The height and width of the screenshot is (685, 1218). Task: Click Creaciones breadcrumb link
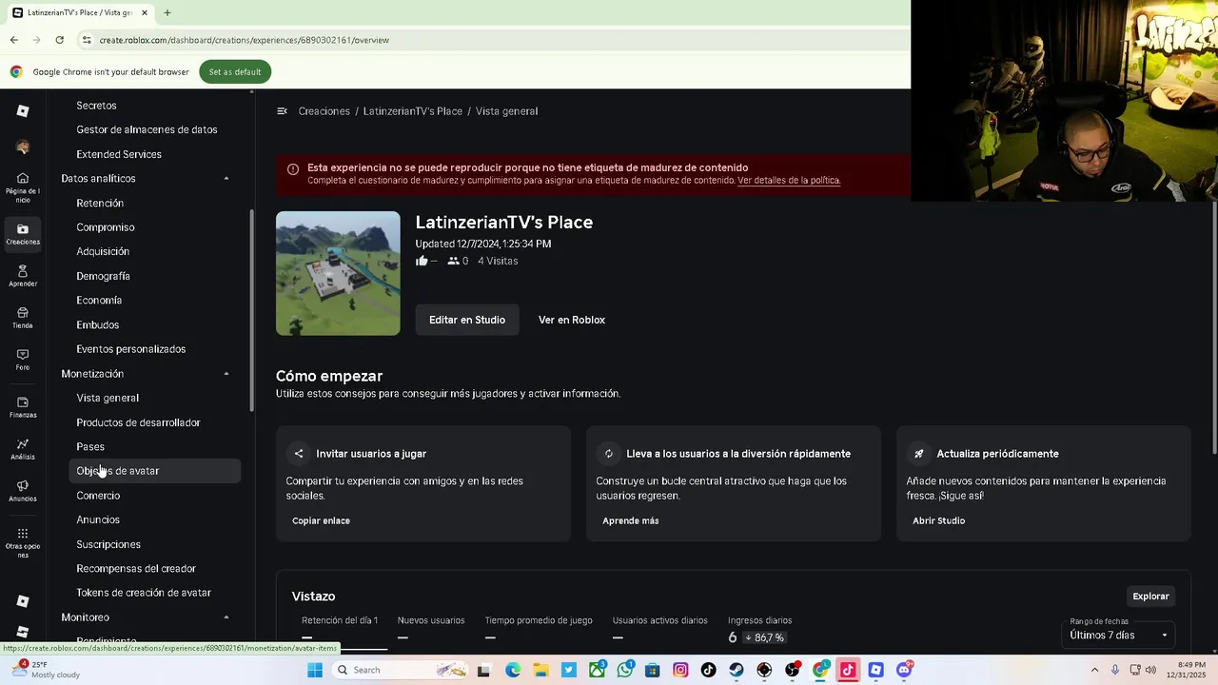[x=324, y=111]
